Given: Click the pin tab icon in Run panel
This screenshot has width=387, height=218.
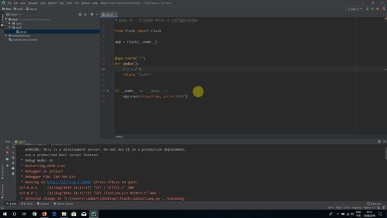Looking at the screenshot, I should pos(7,165).
